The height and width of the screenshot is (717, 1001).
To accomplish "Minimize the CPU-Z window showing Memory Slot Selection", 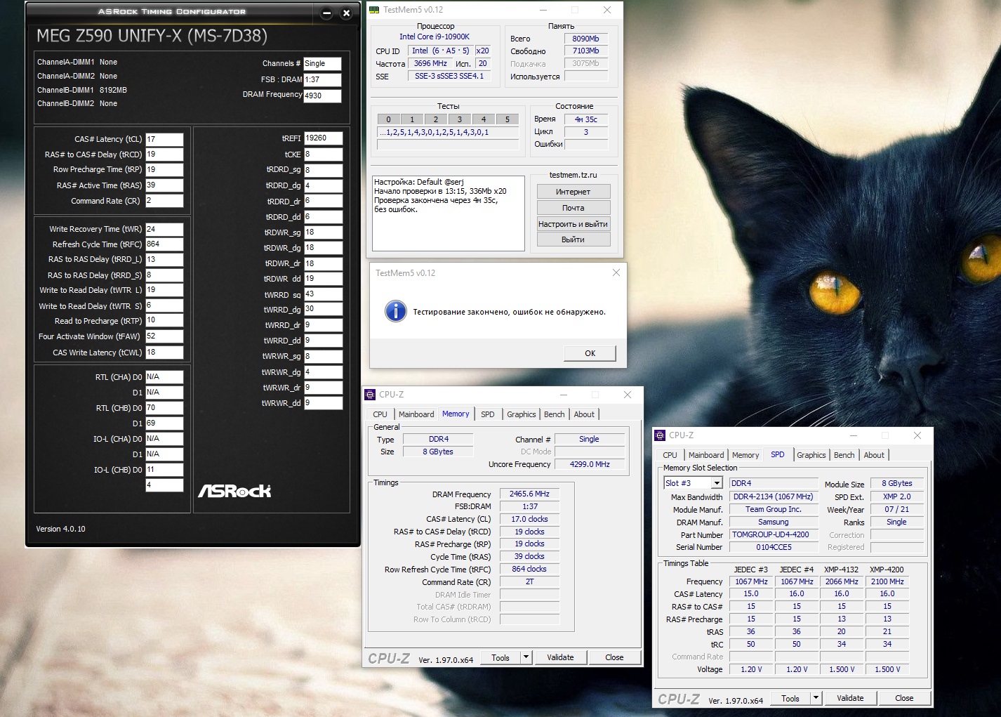I will click(854, 435).
